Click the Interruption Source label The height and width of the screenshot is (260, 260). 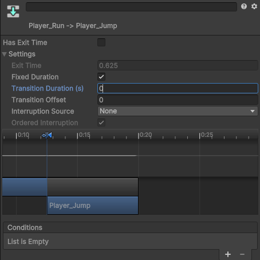coord(43,111)
